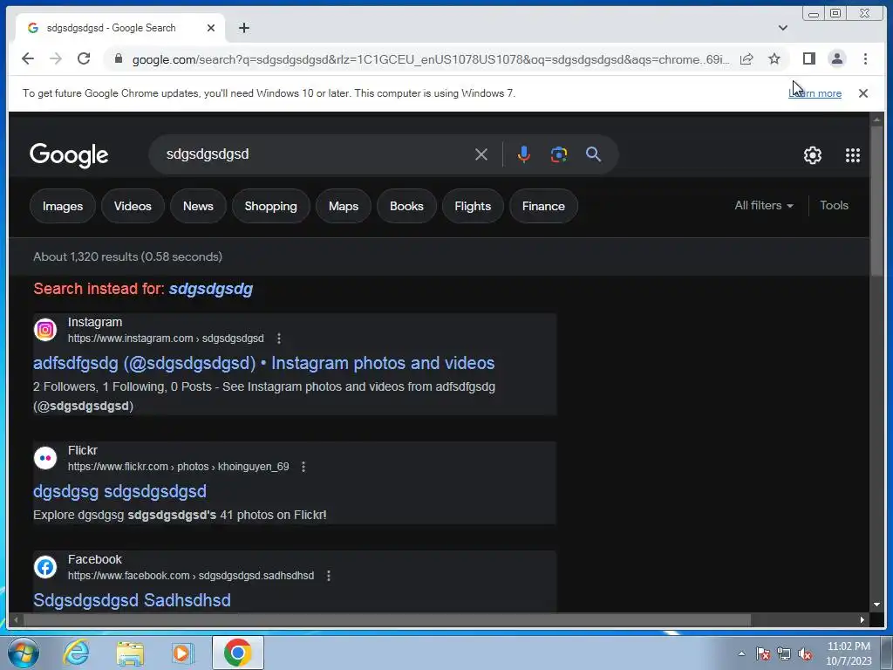893x670 pixels.
Task: Open the network tray icon
Action: point(784,653)
